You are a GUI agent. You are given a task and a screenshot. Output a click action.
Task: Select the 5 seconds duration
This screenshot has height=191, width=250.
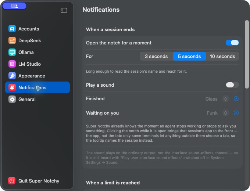click(x=189, y=56)
